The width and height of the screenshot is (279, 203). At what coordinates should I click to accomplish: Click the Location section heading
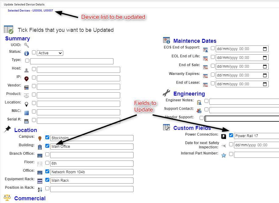tap(26, 130)
